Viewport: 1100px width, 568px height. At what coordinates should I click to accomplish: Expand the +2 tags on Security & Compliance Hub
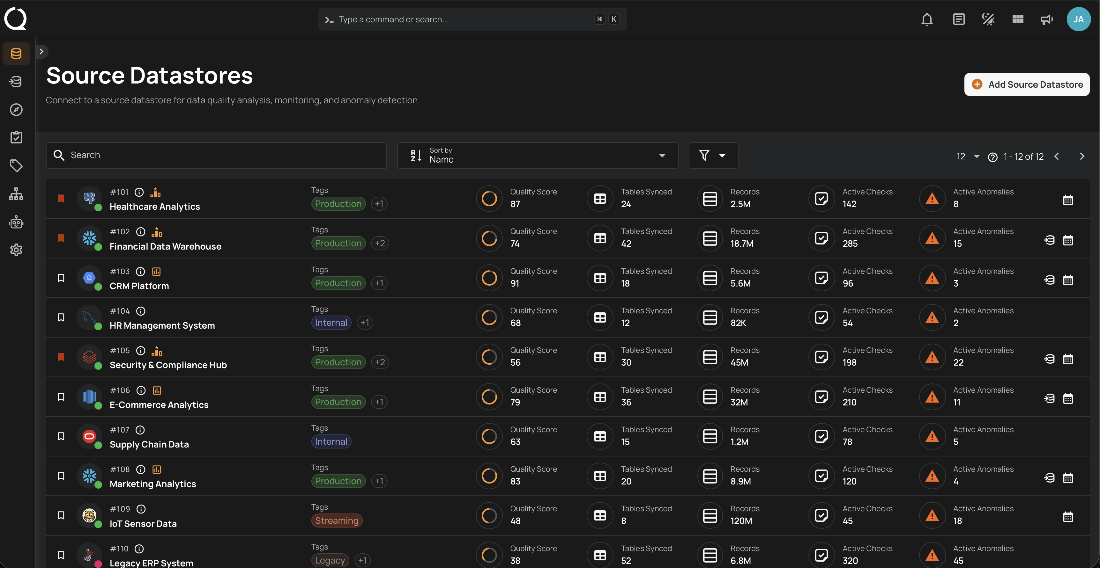[x=380, y=362]
